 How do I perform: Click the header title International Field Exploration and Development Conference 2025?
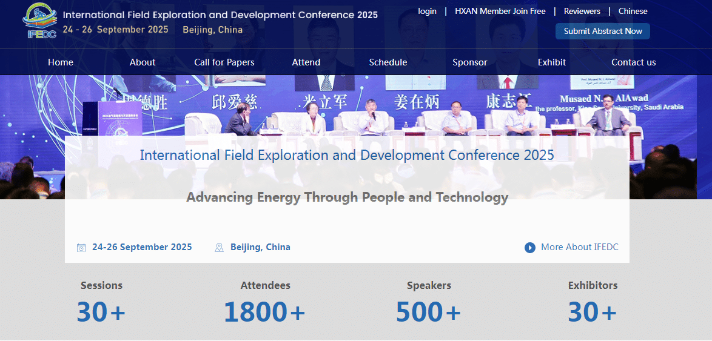coord(220,15)
